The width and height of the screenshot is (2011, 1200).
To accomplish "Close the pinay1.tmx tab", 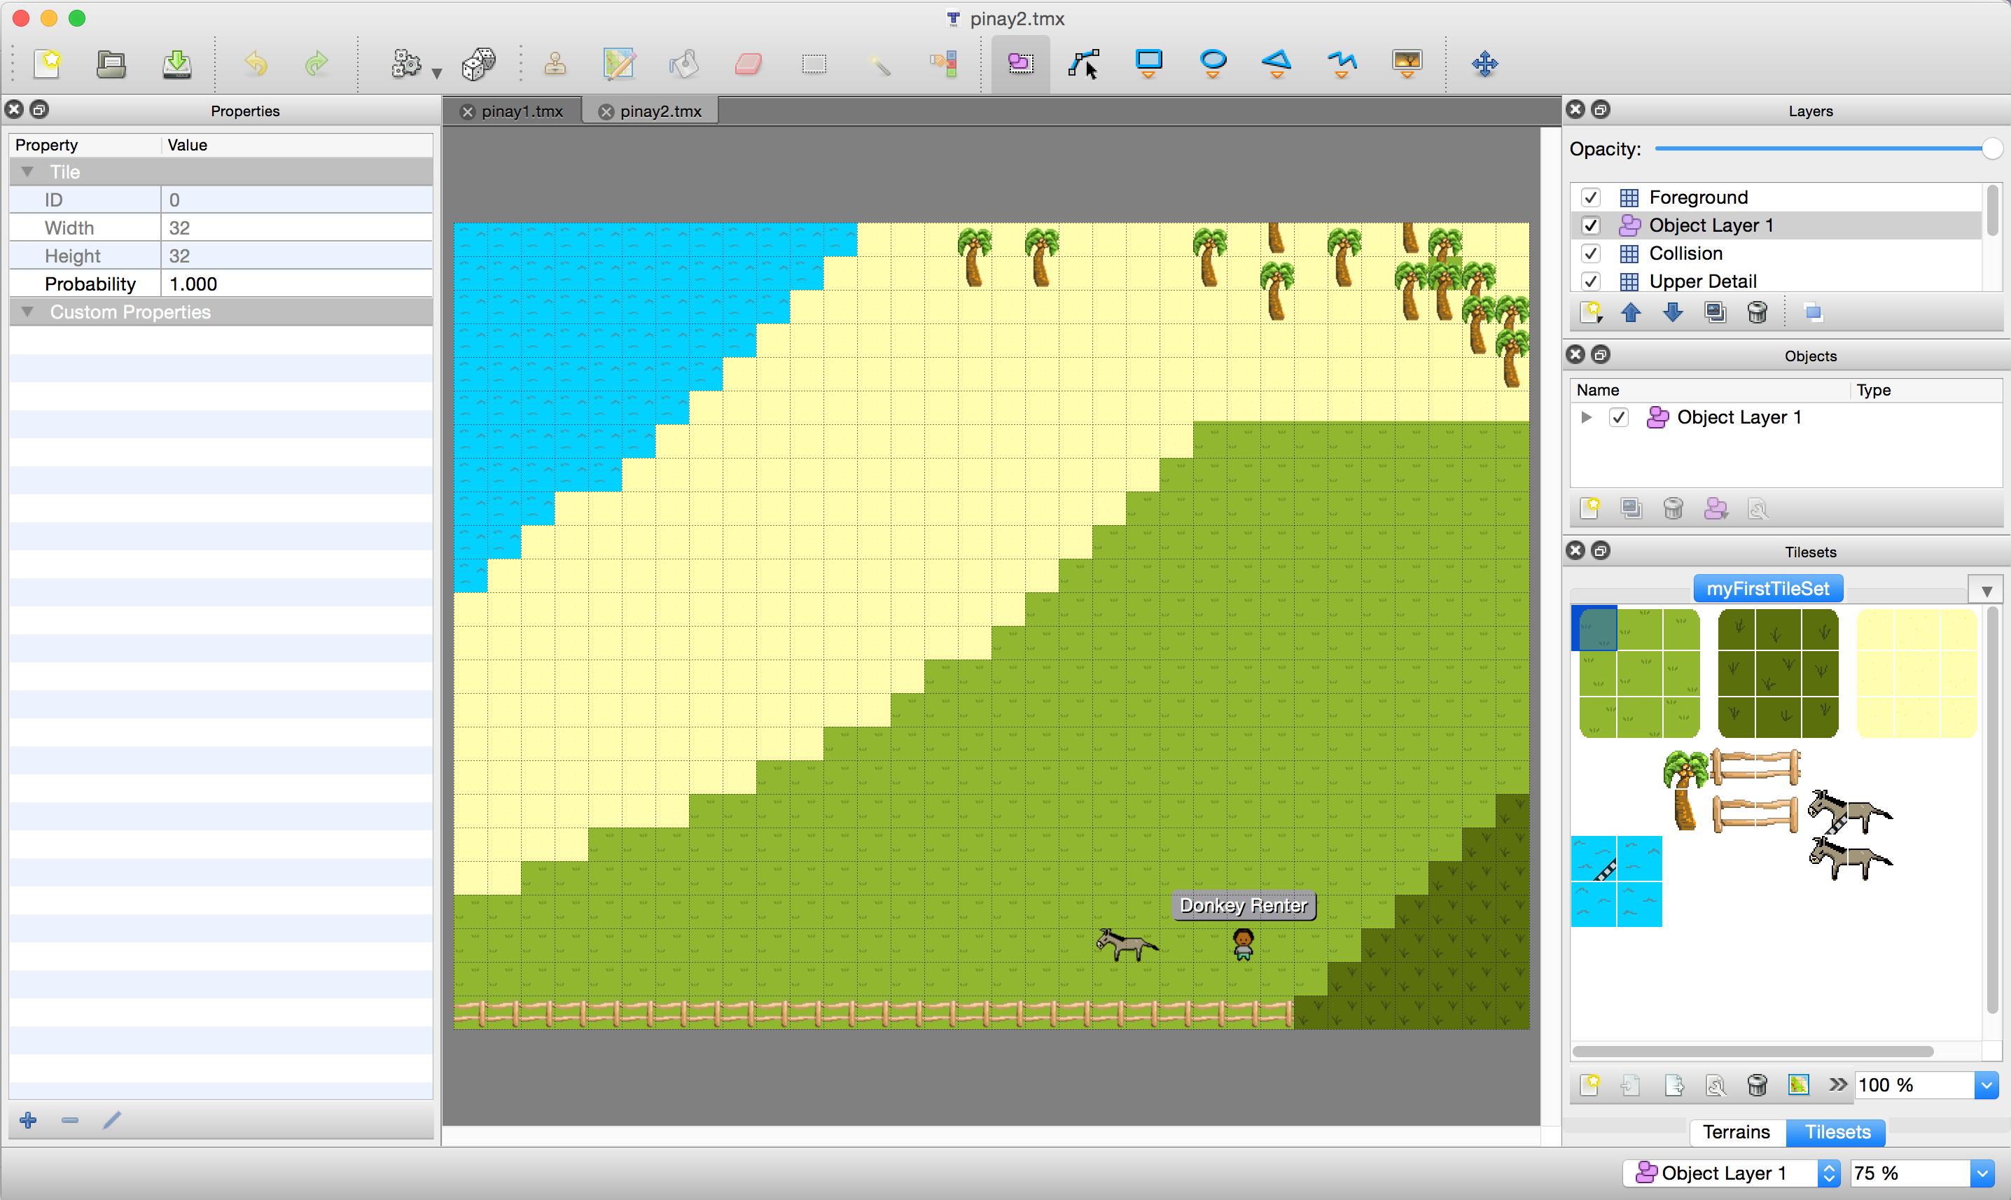I will pos(466,113).
